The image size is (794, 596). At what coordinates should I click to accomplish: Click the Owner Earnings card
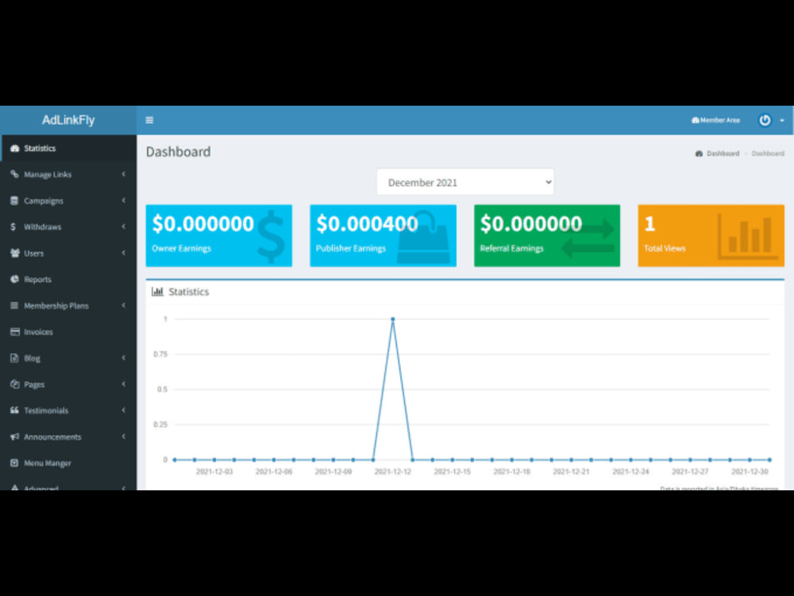tap(219, 236)
